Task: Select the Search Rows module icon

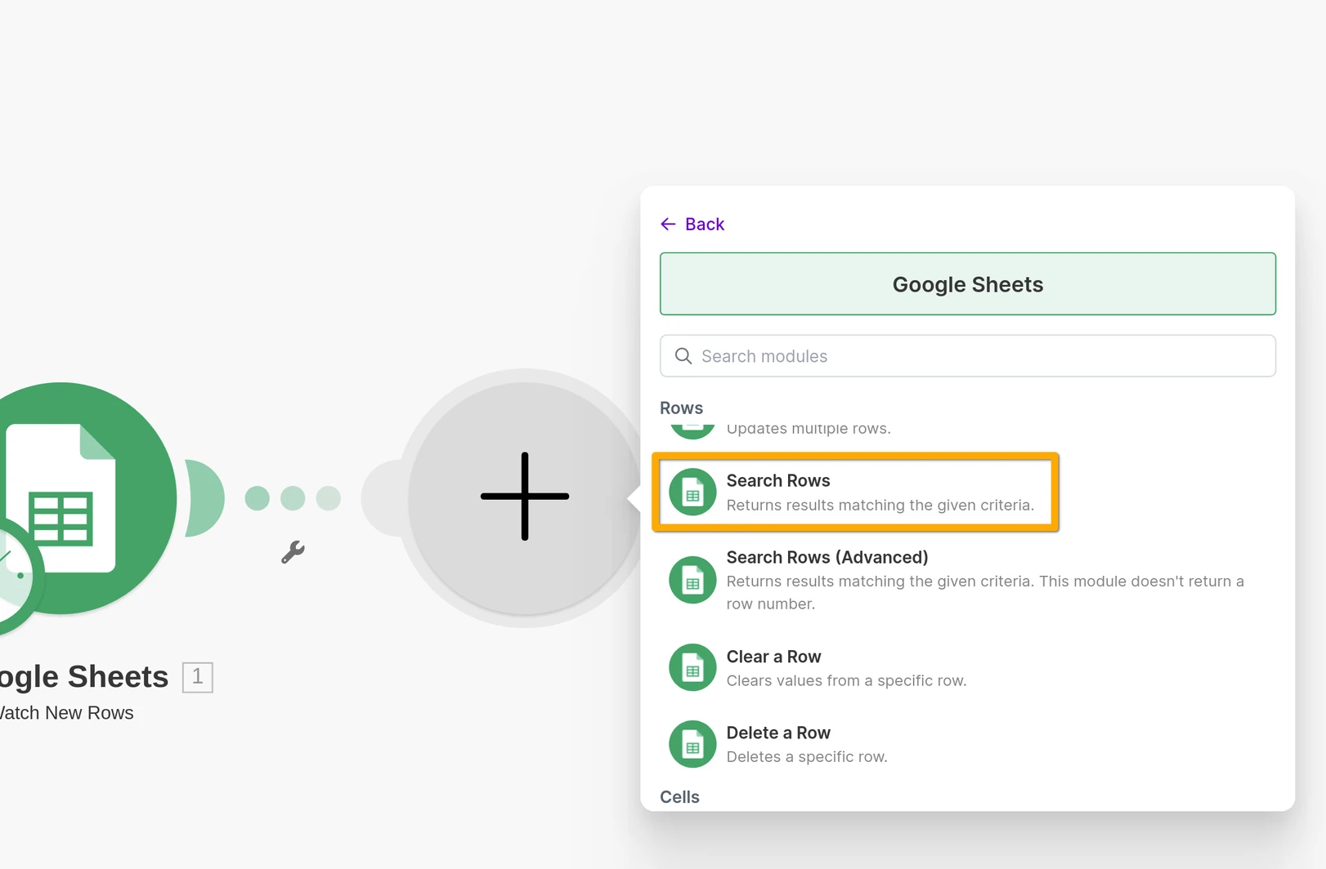Action: (x=692, y=492)
